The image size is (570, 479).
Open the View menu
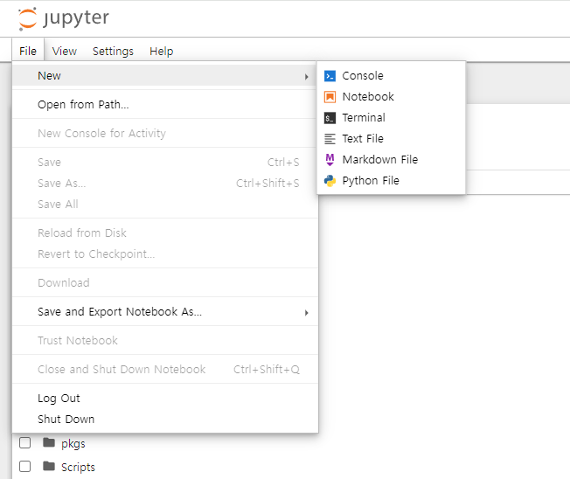tap(65, 51)
